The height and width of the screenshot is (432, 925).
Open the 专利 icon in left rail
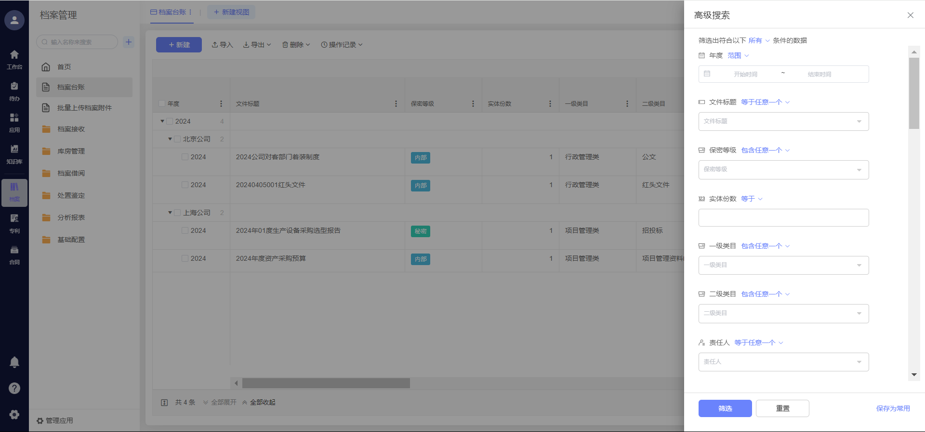pyautogui.click(x=14, y=223)
